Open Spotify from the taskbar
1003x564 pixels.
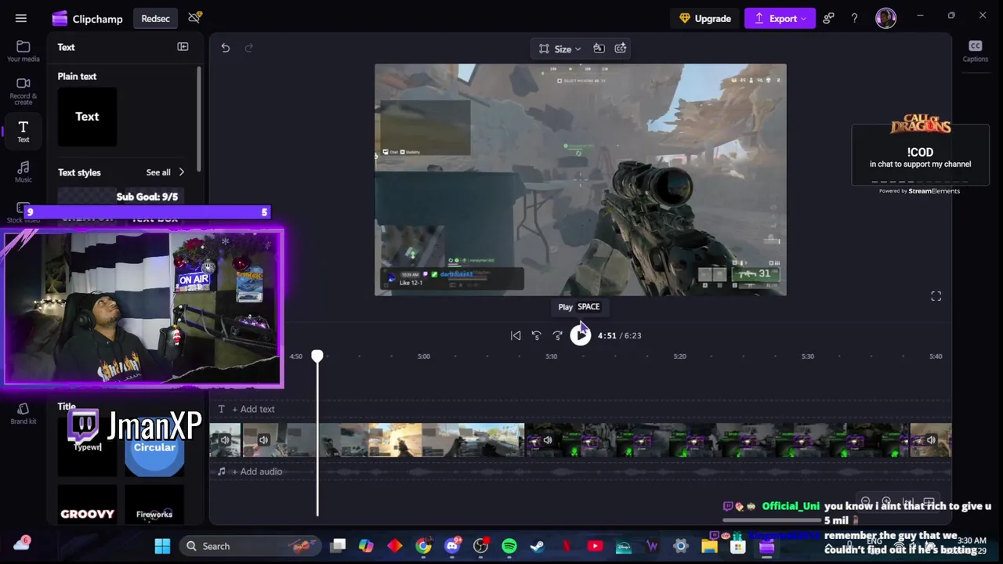(x=509, y=546)
